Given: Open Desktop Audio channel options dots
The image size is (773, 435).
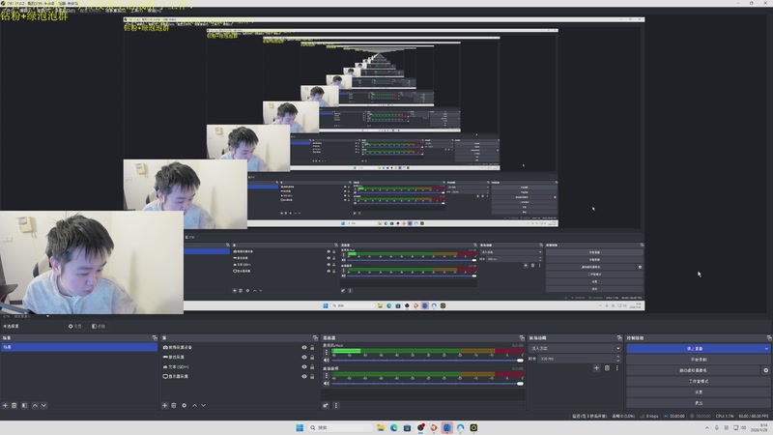Looking at the screenshot, I should click(x=327, y=375).
